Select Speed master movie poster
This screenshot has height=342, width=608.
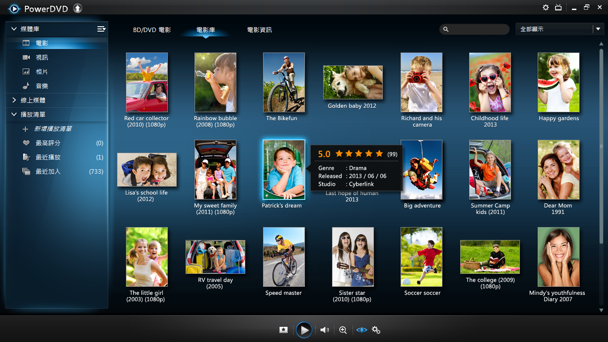click(284, 257)
